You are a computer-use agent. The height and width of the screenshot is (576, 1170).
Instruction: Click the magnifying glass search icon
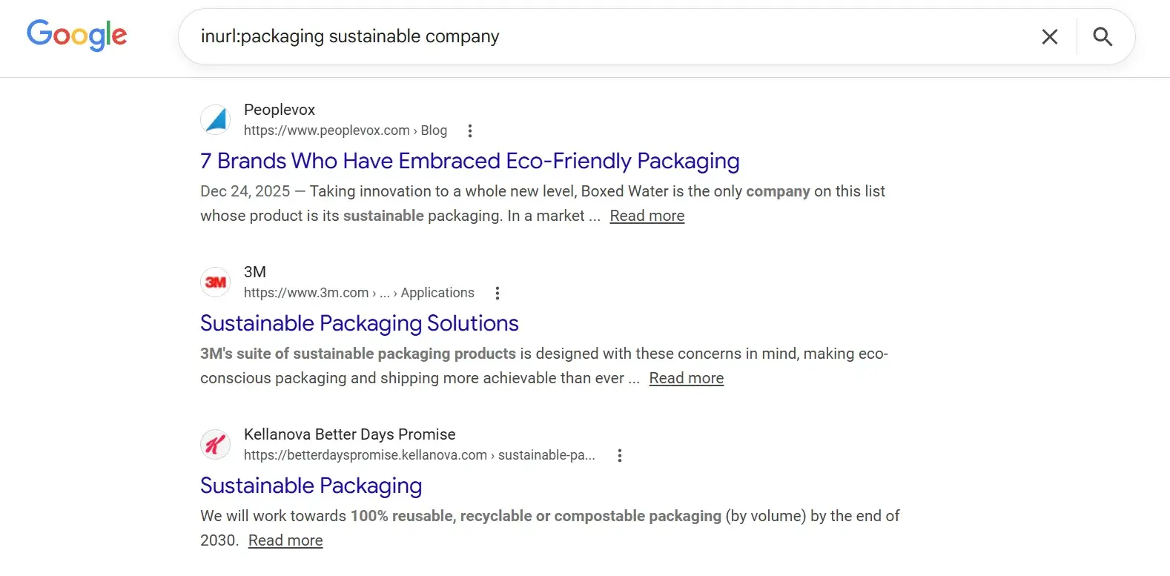point(1103,36)
